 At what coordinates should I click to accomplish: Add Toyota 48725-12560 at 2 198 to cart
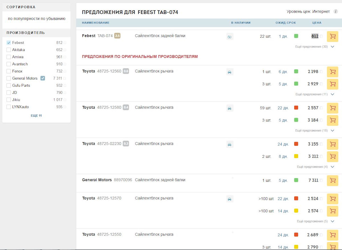click(332, 72)
